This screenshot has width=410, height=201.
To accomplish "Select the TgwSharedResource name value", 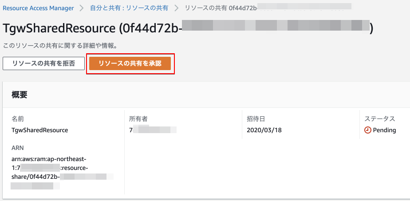I will point(40,130).
